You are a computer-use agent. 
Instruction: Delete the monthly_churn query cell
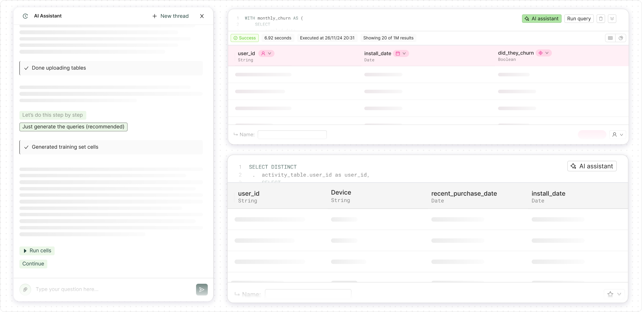coord(601,19)
